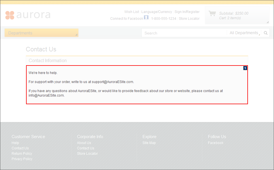
Task: Expand the All Departments selector
Action: [x=244, y=33]
